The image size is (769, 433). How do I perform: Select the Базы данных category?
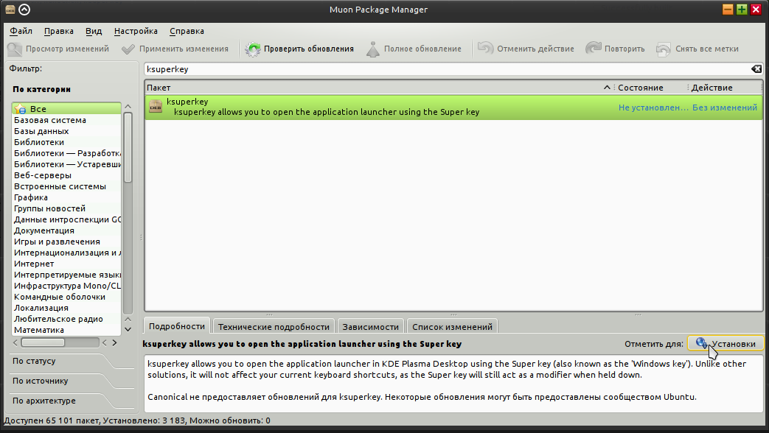pyautogui.click(x=66, y=131)
